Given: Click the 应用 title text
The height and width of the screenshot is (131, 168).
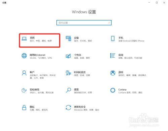Looking at the screenshot, I should click(x=121, y=55).
